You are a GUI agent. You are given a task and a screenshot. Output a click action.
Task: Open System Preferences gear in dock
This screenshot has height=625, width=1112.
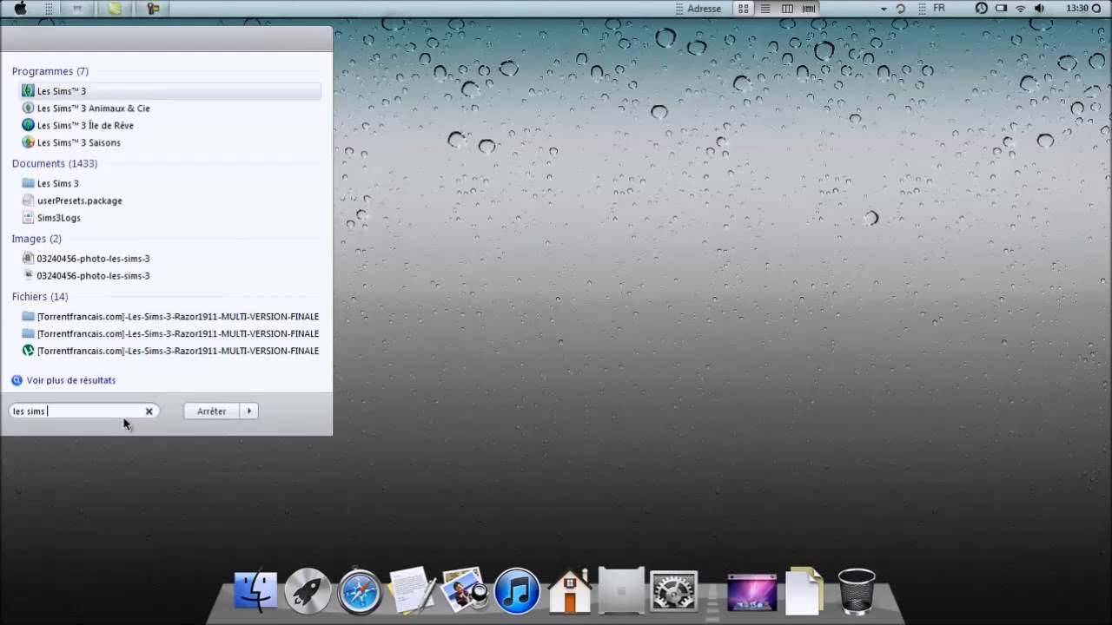[674, 591]
